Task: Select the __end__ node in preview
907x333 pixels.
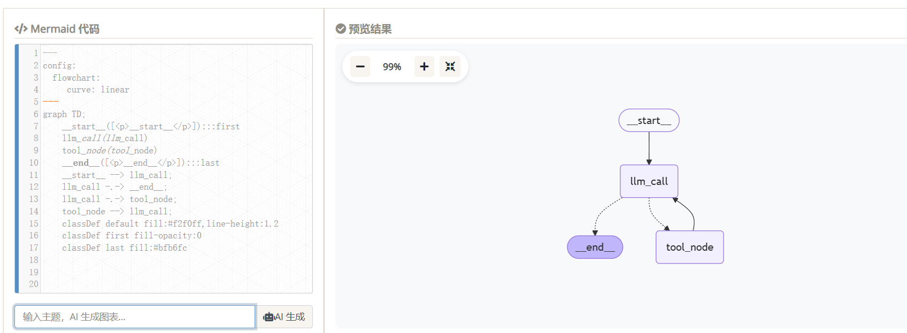Action: coord(595,247)
